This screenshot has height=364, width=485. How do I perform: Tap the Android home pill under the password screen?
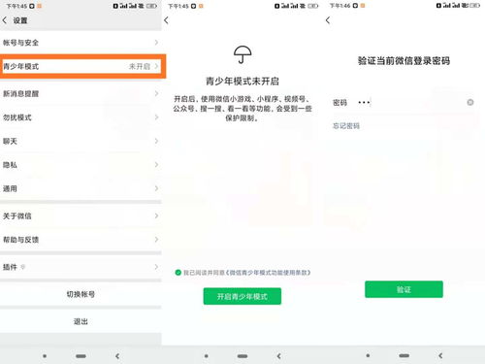coord(404,355)
